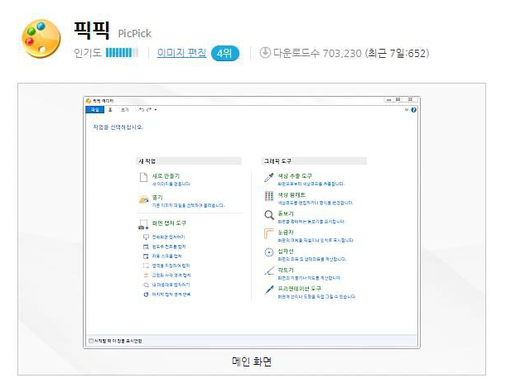Image resolution: width=506 pixels, height=383 pixels.
Task: Click the 새 작업 section header
Action: click(x=189, y=160)
